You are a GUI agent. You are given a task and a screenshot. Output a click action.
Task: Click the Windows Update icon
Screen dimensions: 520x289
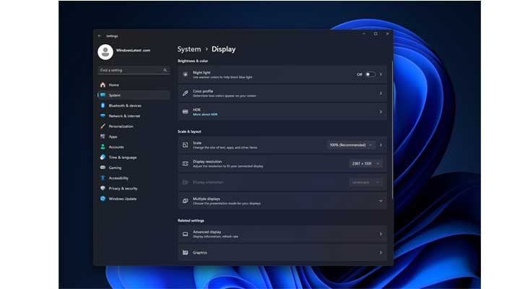[103, 199]
